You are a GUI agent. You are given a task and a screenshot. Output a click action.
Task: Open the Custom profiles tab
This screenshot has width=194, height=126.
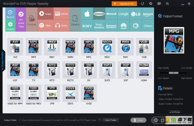coord(10,26)
